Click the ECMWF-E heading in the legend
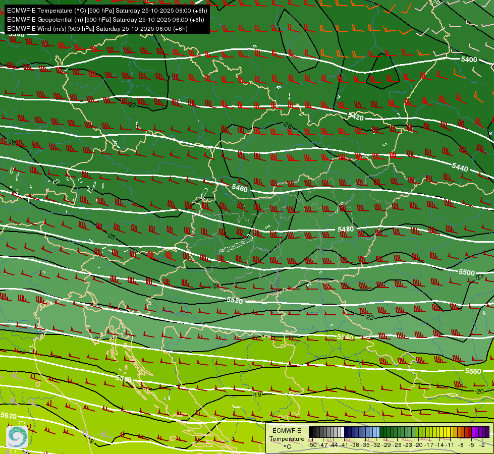 tap(287, 431)
